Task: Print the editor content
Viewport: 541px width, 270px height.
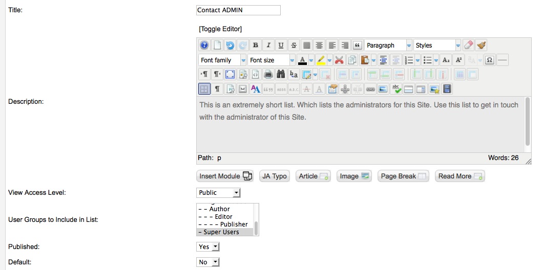Action: click(x=268, y=74)
